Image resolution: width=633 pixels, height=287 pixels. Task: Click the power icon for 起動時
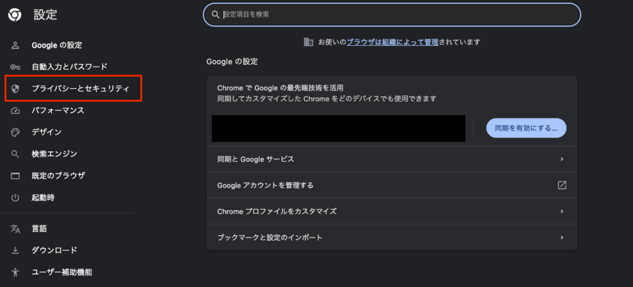point(16,198)
